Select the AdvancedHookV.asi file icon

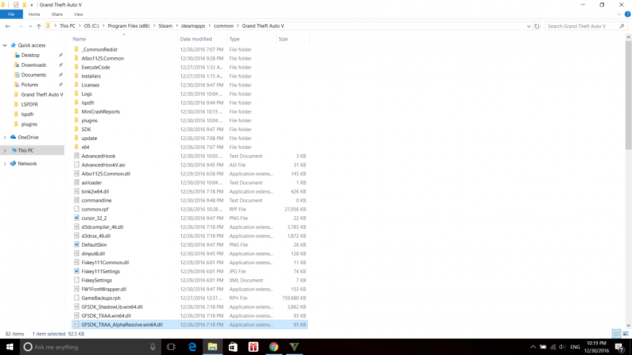(76, 165)
